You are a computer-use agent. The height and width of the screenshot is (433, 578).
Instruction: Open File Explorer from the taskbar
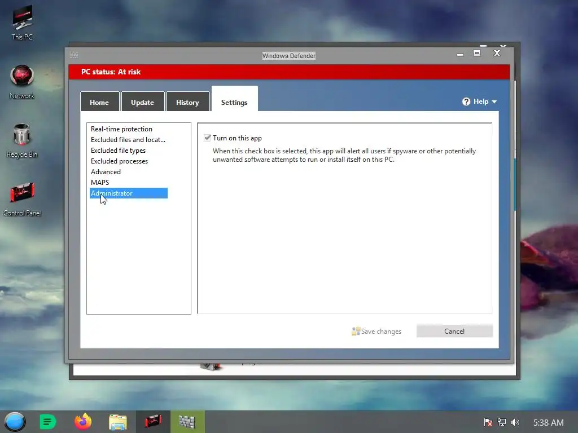coord(118,422)
